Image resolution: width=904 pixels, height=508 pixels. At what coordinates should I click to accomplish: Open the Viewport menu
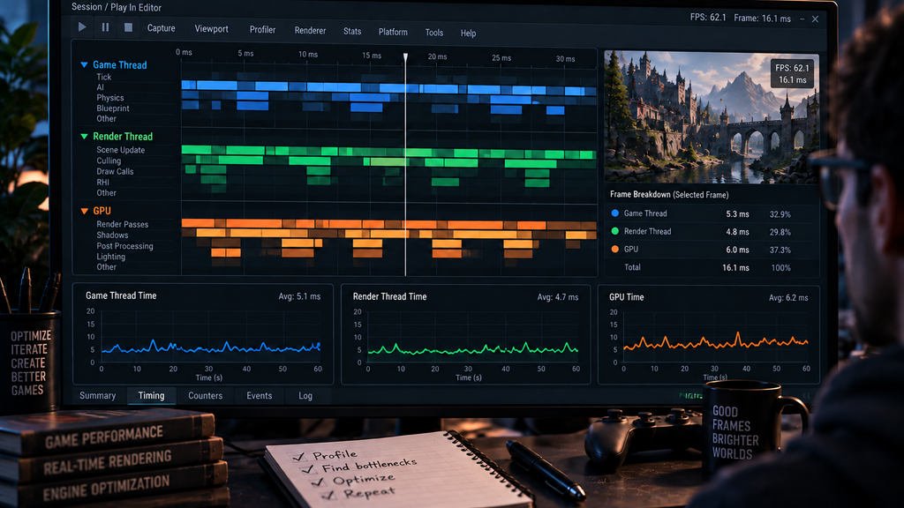[211, 29]
